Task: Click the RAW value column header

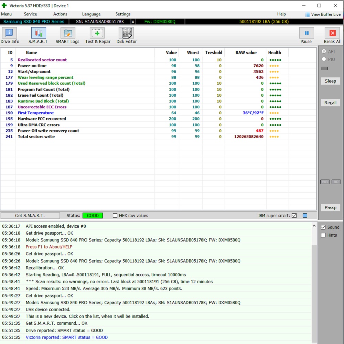Action: pyautogui.click(x=246, y=52)
